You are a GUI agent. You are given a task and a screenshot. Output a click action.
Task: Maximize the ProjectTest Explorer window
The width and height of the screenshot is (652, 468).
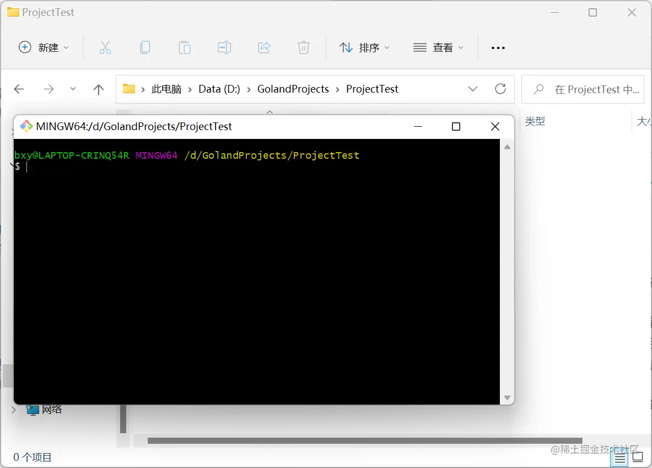[592, 13]
